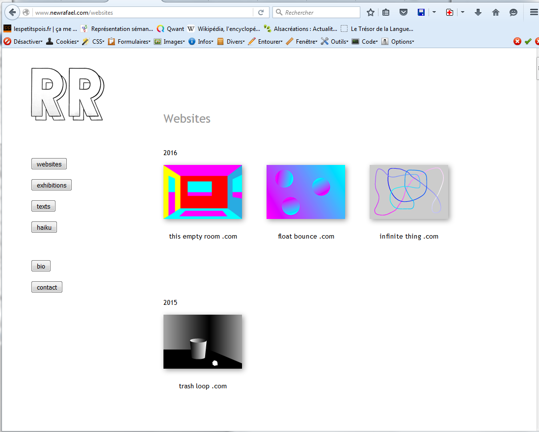Open the downloads arrow icon
Image resolution: width=539 pixels, height=432 pixels.
[478, 12]
